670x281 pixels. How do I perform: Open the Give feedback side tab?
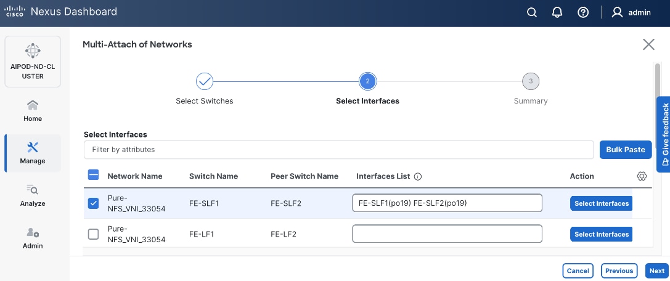(x=663, y=134)
